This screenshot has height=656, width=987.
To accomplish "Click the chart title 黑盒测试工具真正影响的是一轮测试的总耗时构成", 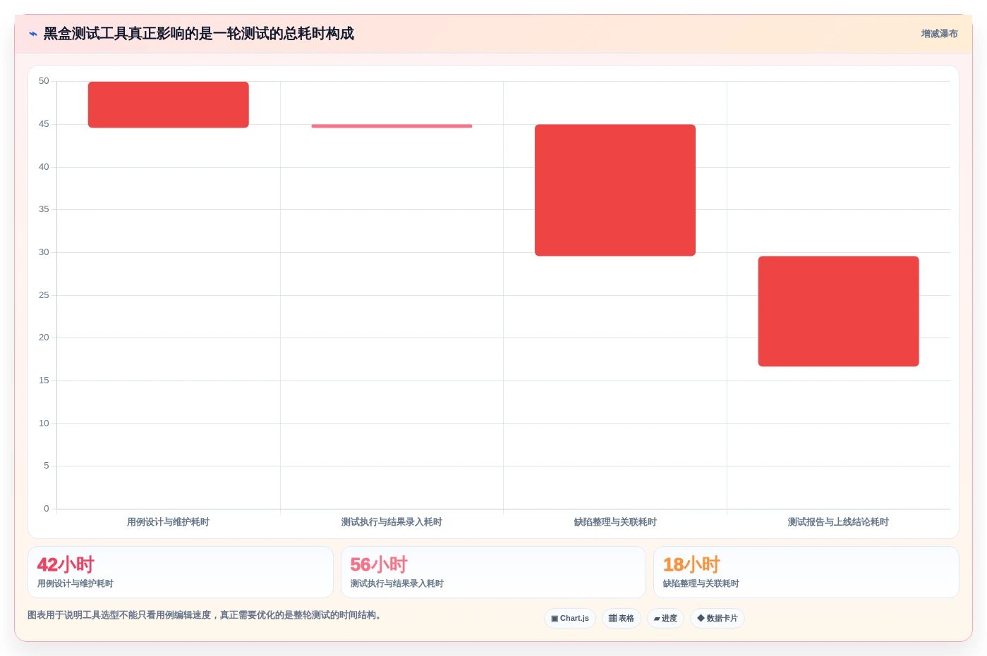I will 199,34.
